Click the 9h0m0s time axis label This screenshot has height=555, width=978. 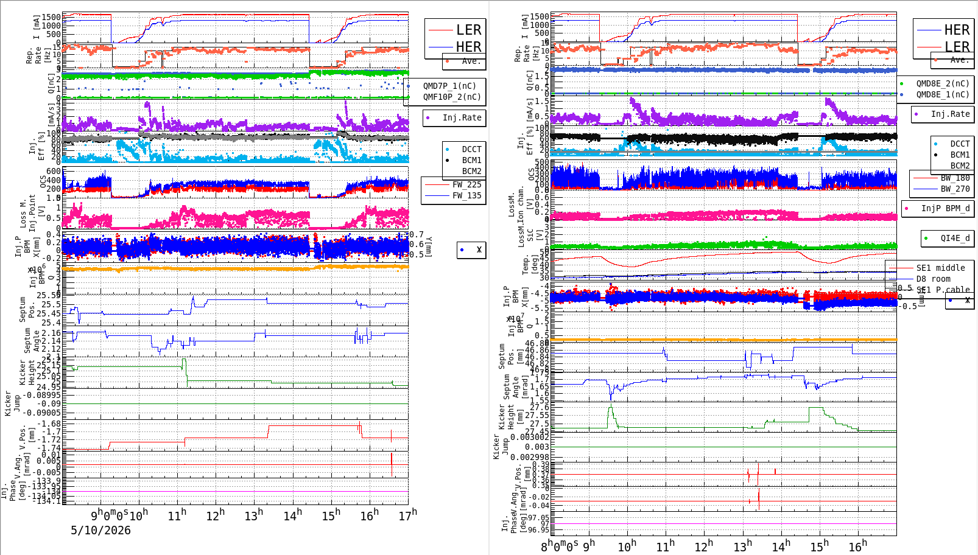tap(110, 515)
